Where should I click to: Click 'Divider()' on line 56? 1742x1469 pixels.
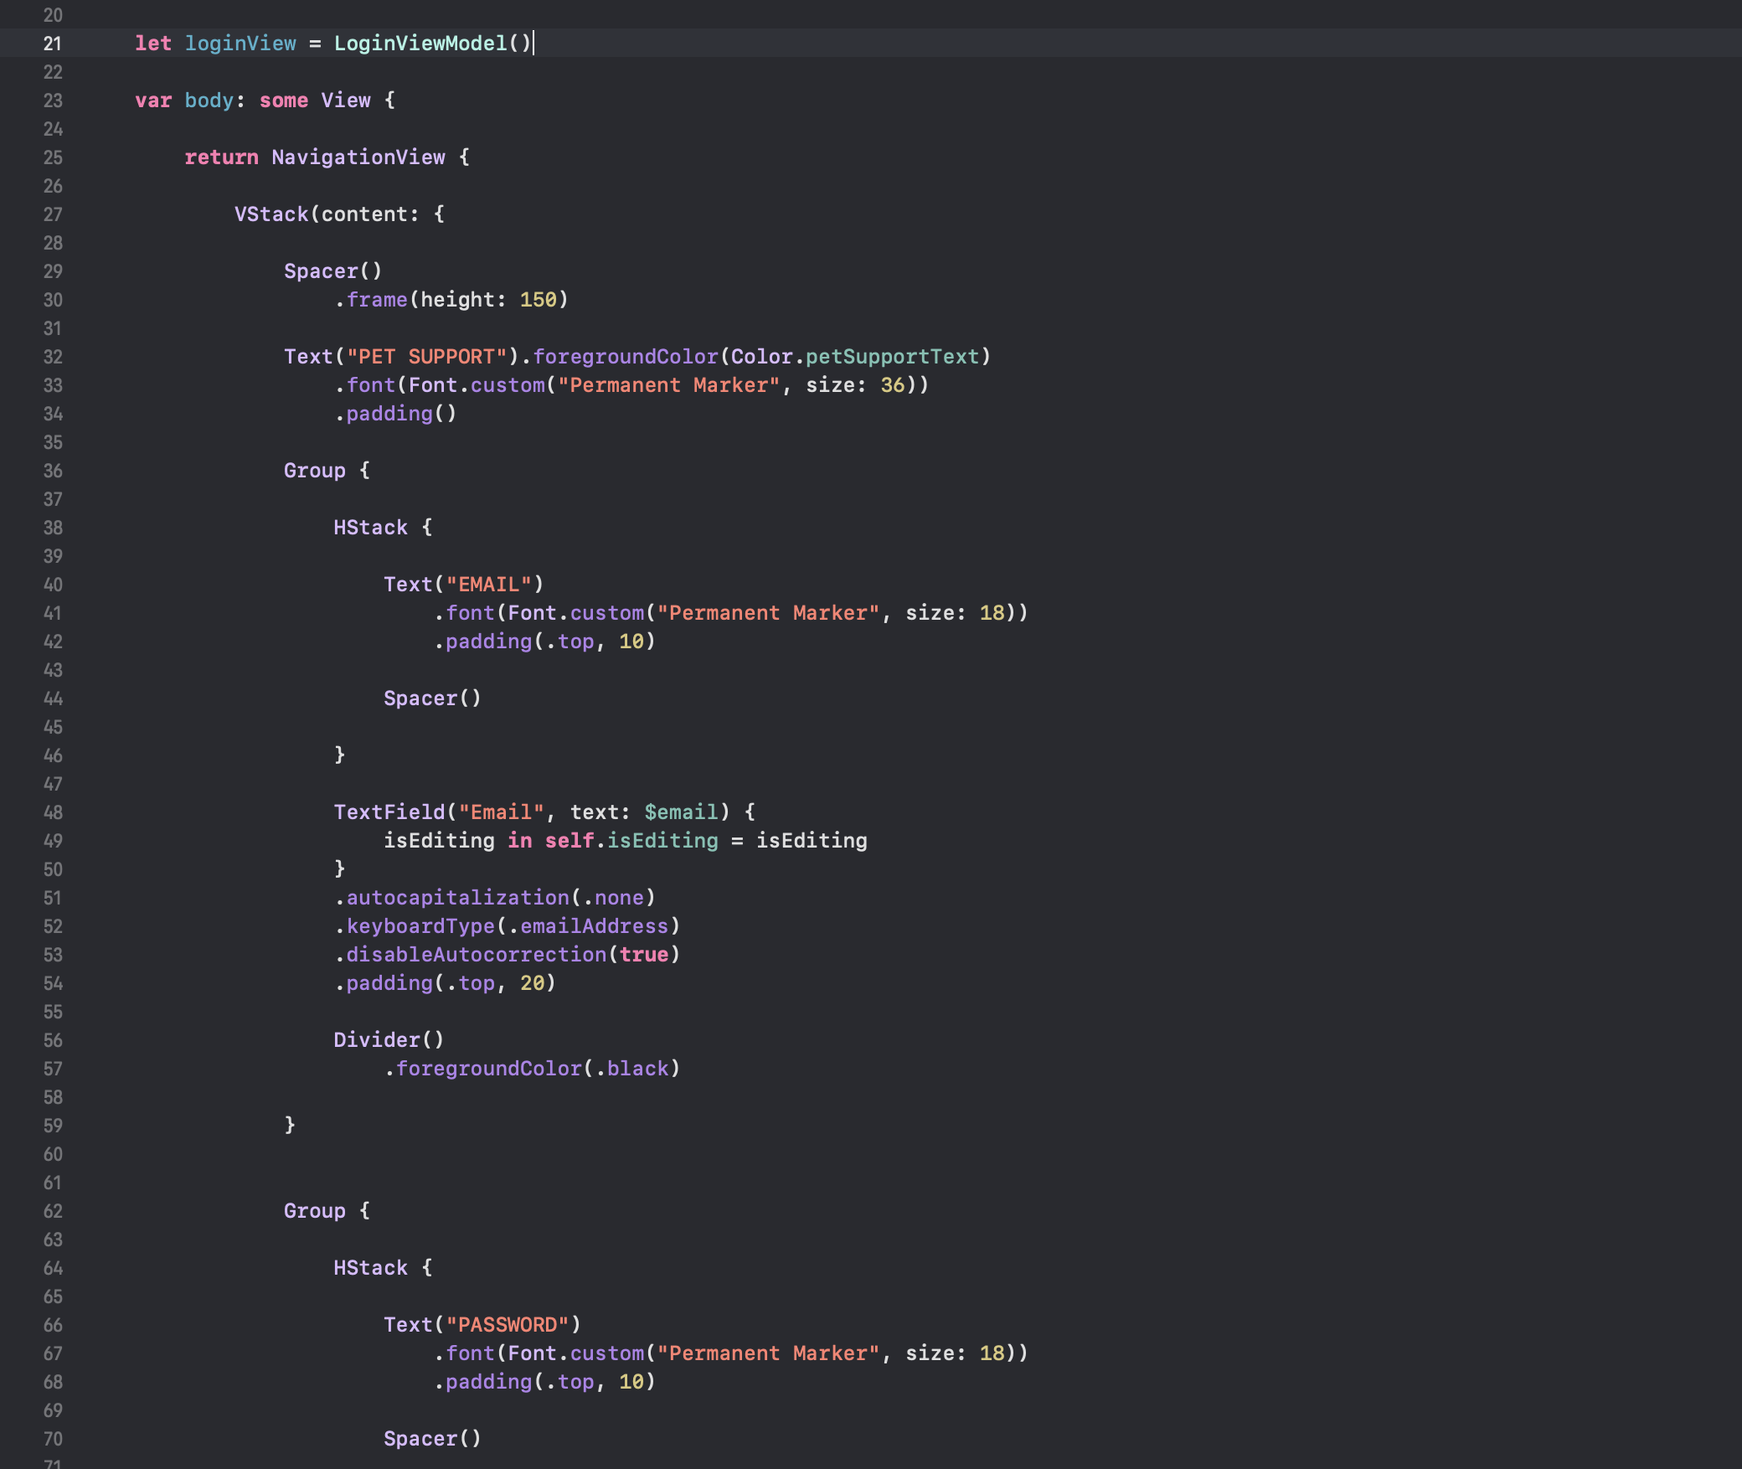point(389,1040)
